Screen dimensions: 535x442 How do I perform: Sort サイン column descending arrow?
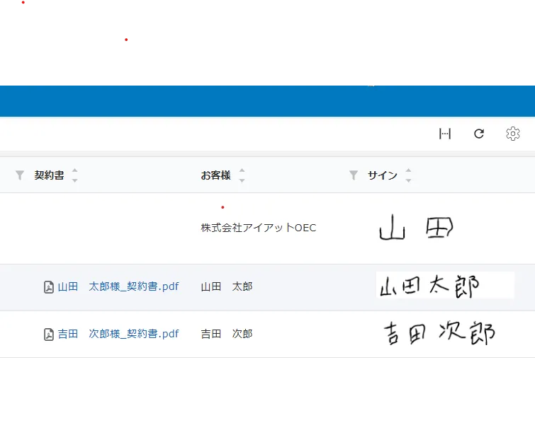(x=408, y=180)
